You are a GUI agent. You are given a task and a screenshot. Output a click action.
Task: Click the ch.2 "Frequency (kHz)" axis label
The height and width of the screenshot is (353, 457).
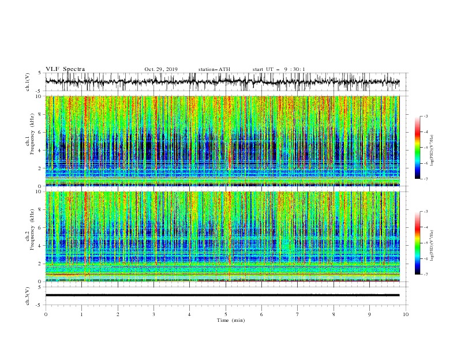(32, 230)
